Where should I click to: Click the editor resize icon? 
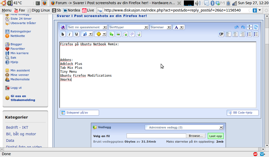pyautogui.click(x=250, y=27)
